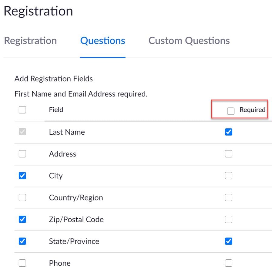Enable the Country/Region field
272x273 pixels.
(22, 197)
